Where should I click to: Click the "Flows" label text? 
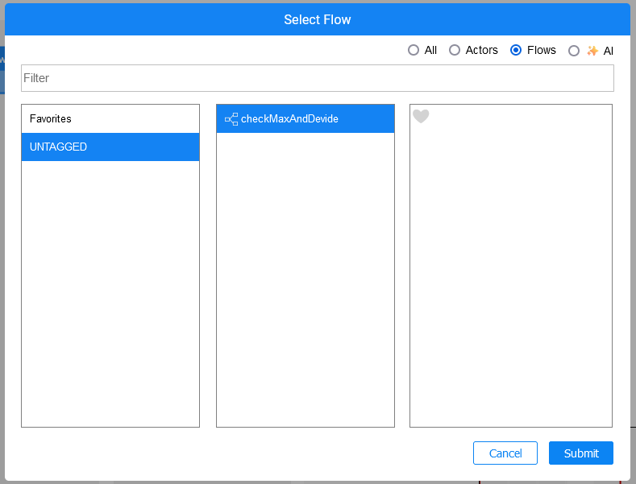[542, 50]
